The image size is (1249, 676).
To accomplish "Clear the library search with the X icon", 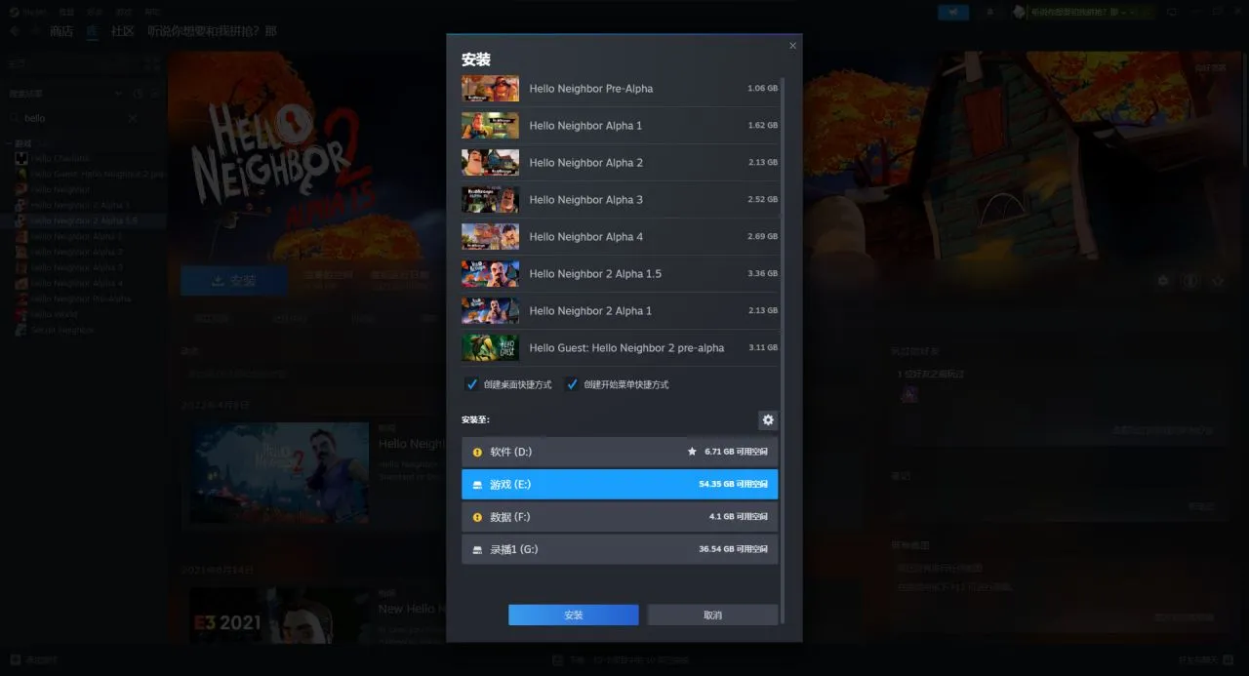I will click(133, 118).
